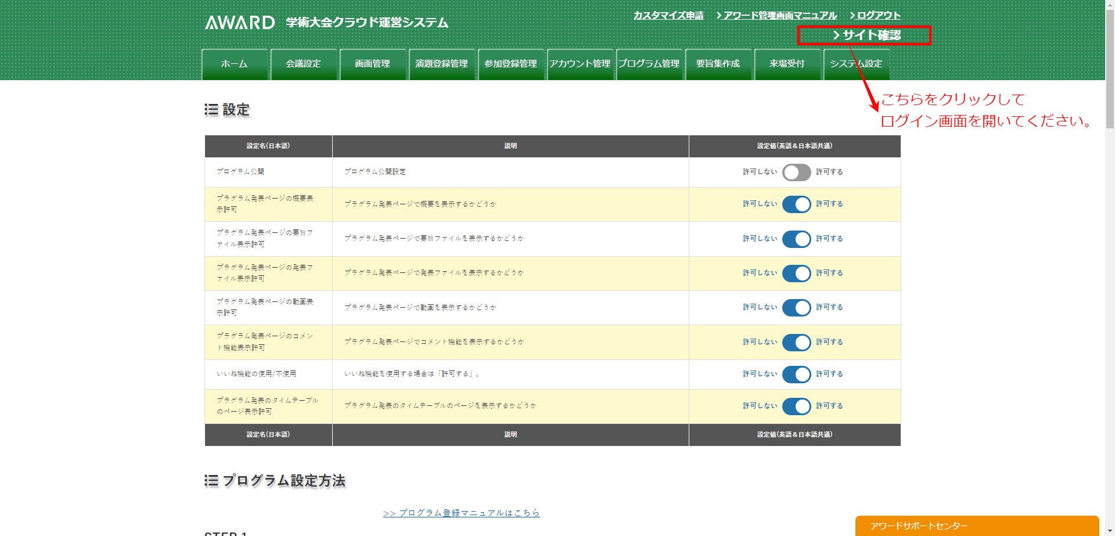Click the list icon beside 設定 heading

tap(211, 110)
